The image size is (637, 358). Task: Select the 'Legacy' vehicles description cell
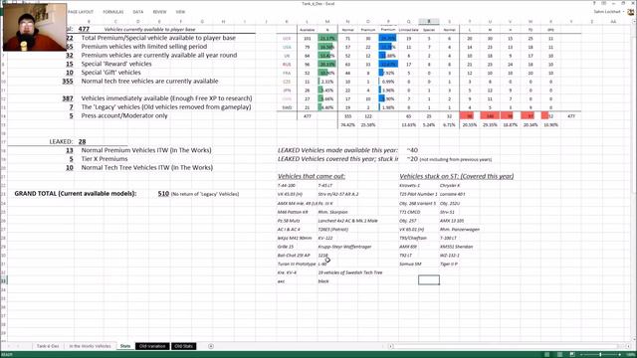(166, 107)
